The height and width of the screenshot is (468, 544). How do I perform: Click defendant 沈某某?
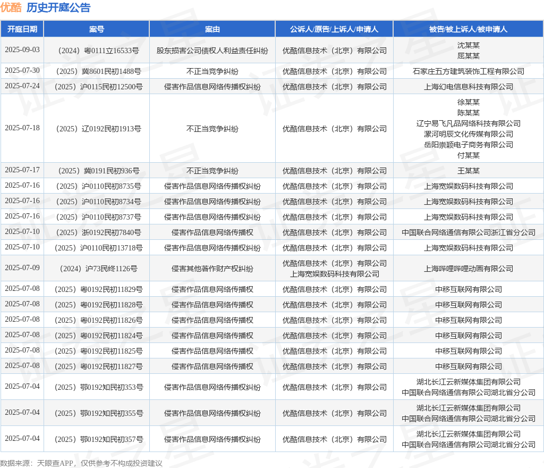coord(469,45)
